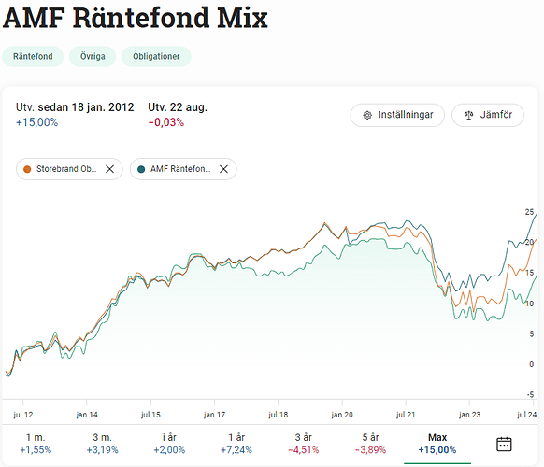
Task: Select the Räntefond tag
Action: pos(33,57)
